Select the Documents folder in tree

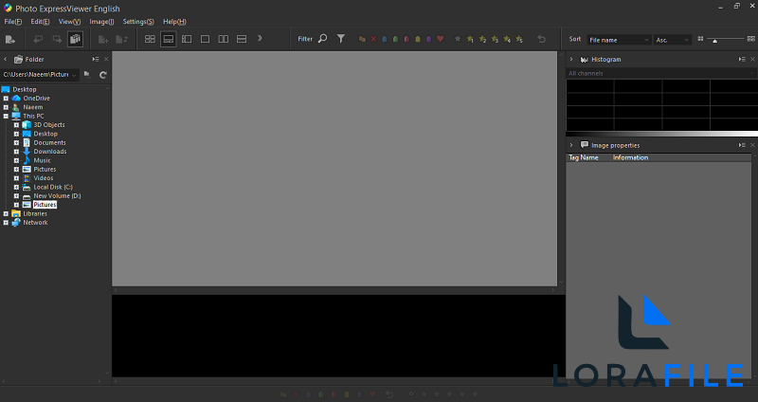[x=49, y=143]
